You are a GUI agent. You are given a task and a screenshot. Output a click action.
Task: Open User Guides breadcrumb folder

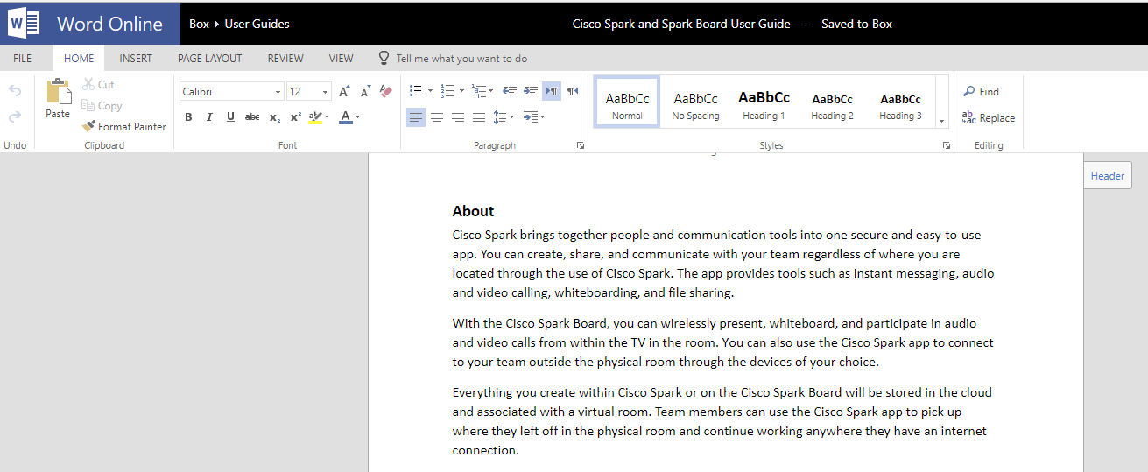point(257,24)
